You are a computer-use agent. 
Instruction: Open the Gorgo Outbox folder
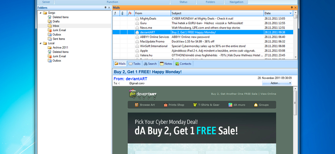tap(57, 35)
